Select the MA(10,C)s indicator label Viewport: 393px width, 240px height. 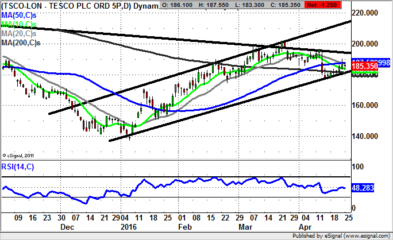(x=18, y=24)
